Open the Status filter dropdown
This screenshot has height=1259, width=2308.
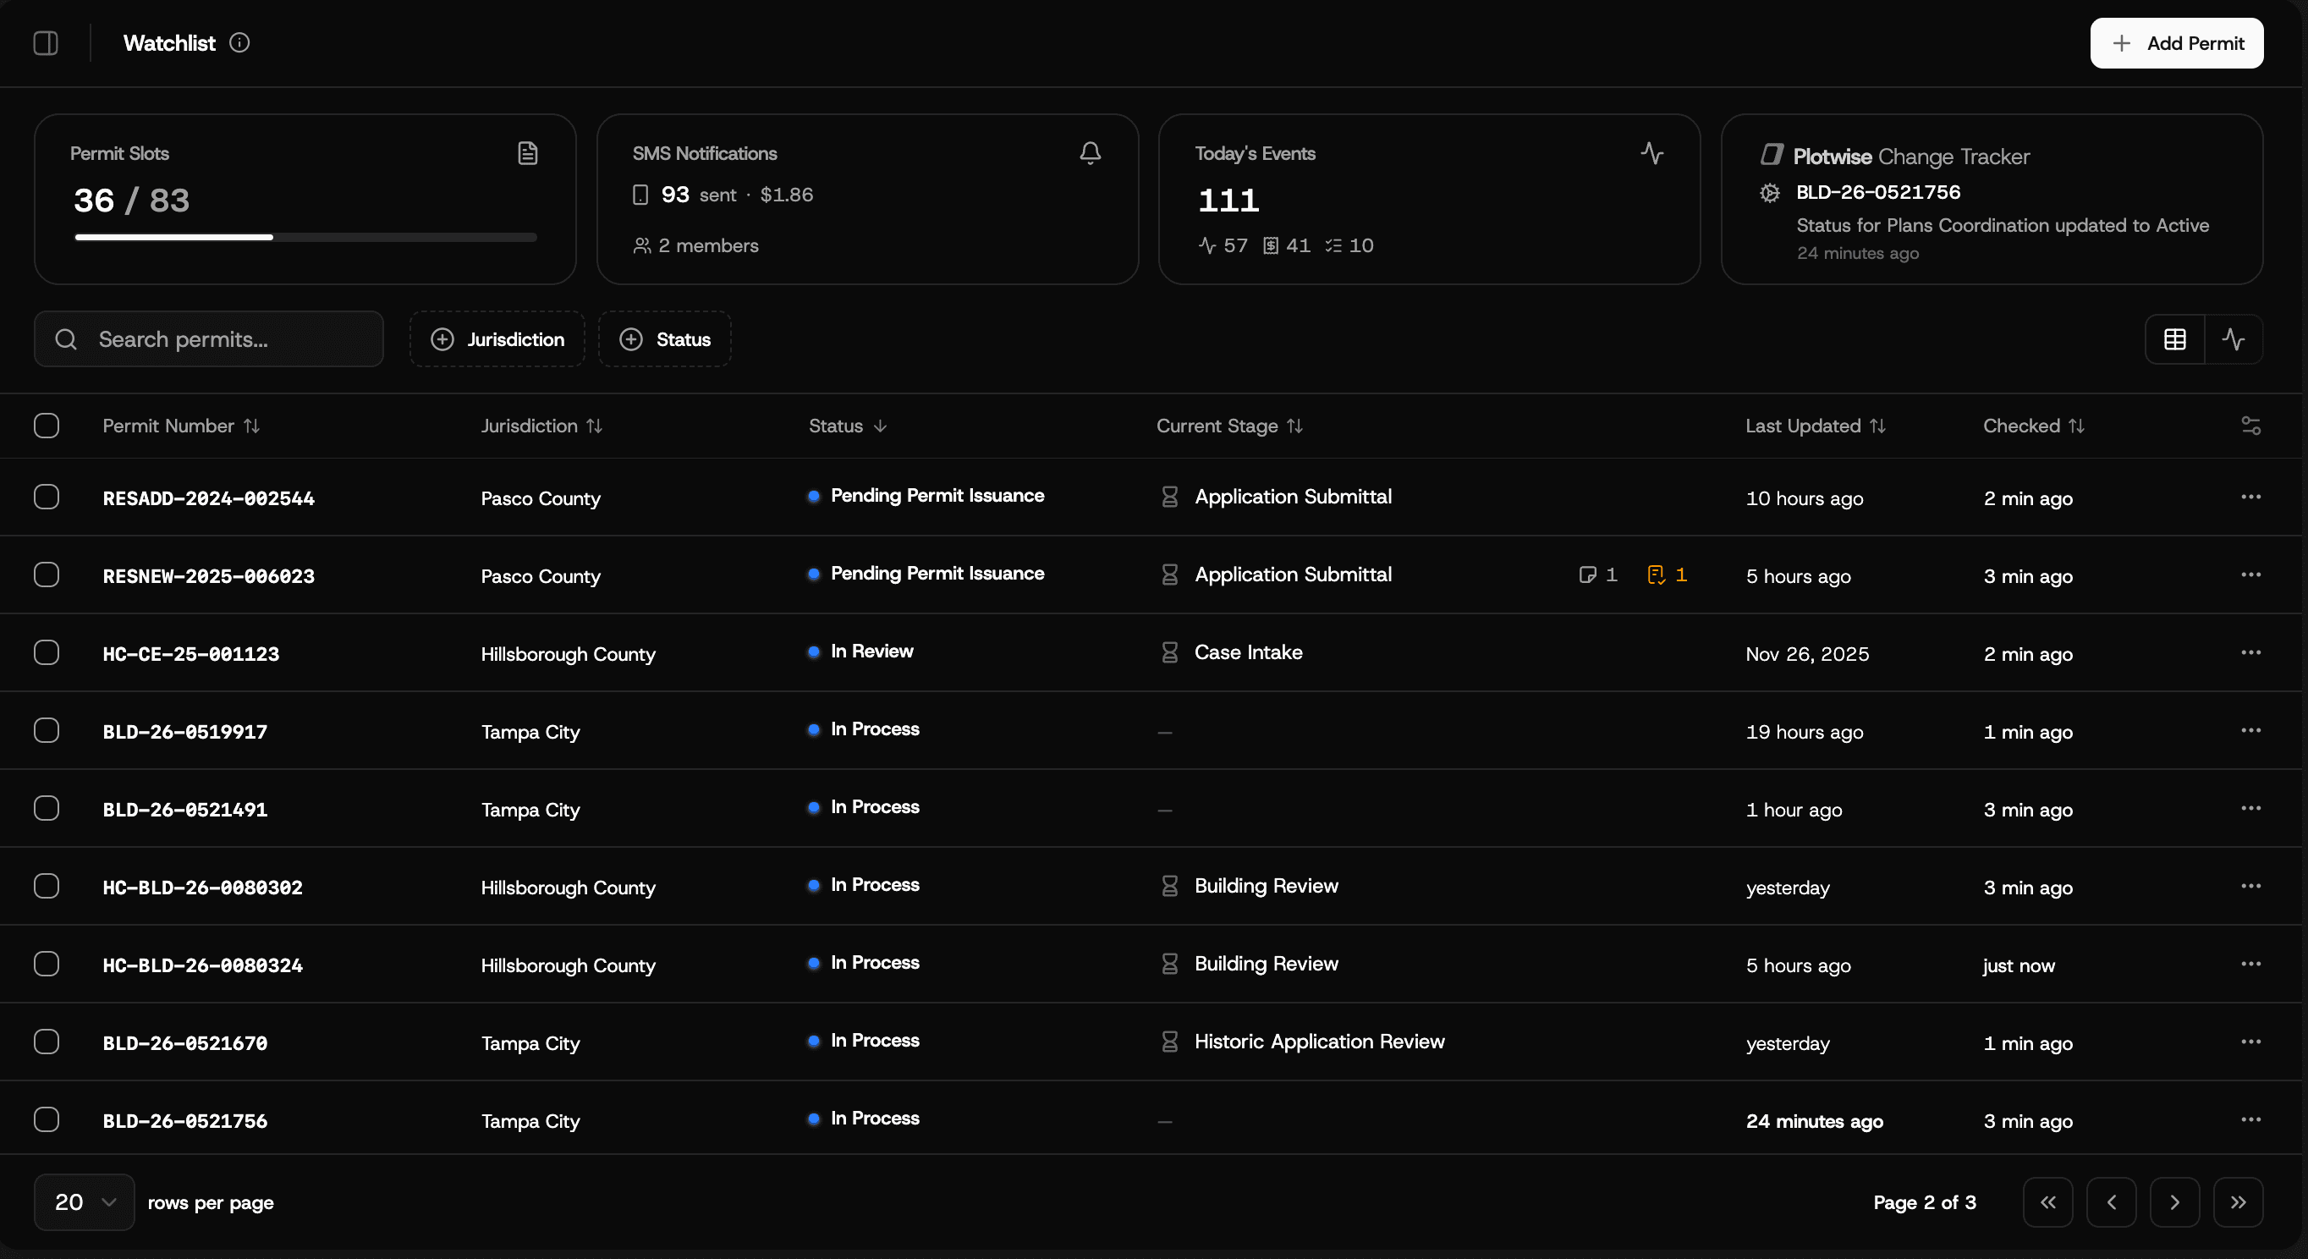tap(665, 338)
